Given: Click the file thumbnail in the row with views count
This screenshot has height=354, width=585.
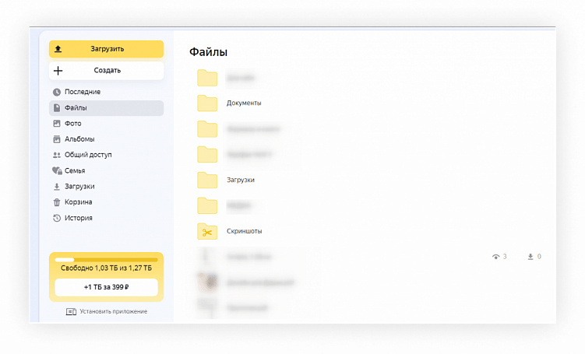Looking at the screenshot, I should click(x=207, y=257).
